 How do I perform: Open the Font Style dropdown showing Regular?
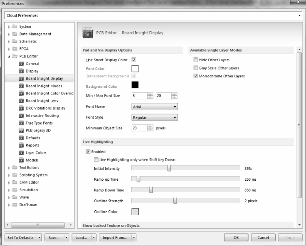155,117
